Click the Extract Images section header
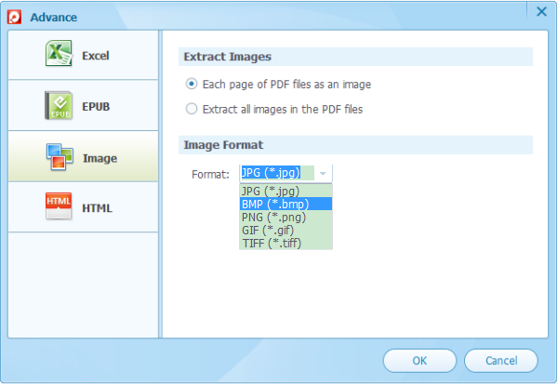 (x=355, y=57)
